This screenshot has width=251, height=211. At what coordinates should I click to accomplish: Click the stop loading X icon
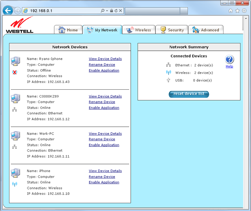(121, 11)
